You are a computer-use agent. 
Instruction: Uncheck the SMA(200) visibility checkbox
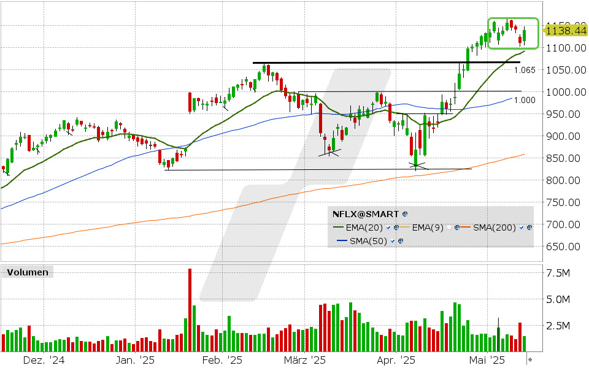pyautogui.click(x=522, y=228)
